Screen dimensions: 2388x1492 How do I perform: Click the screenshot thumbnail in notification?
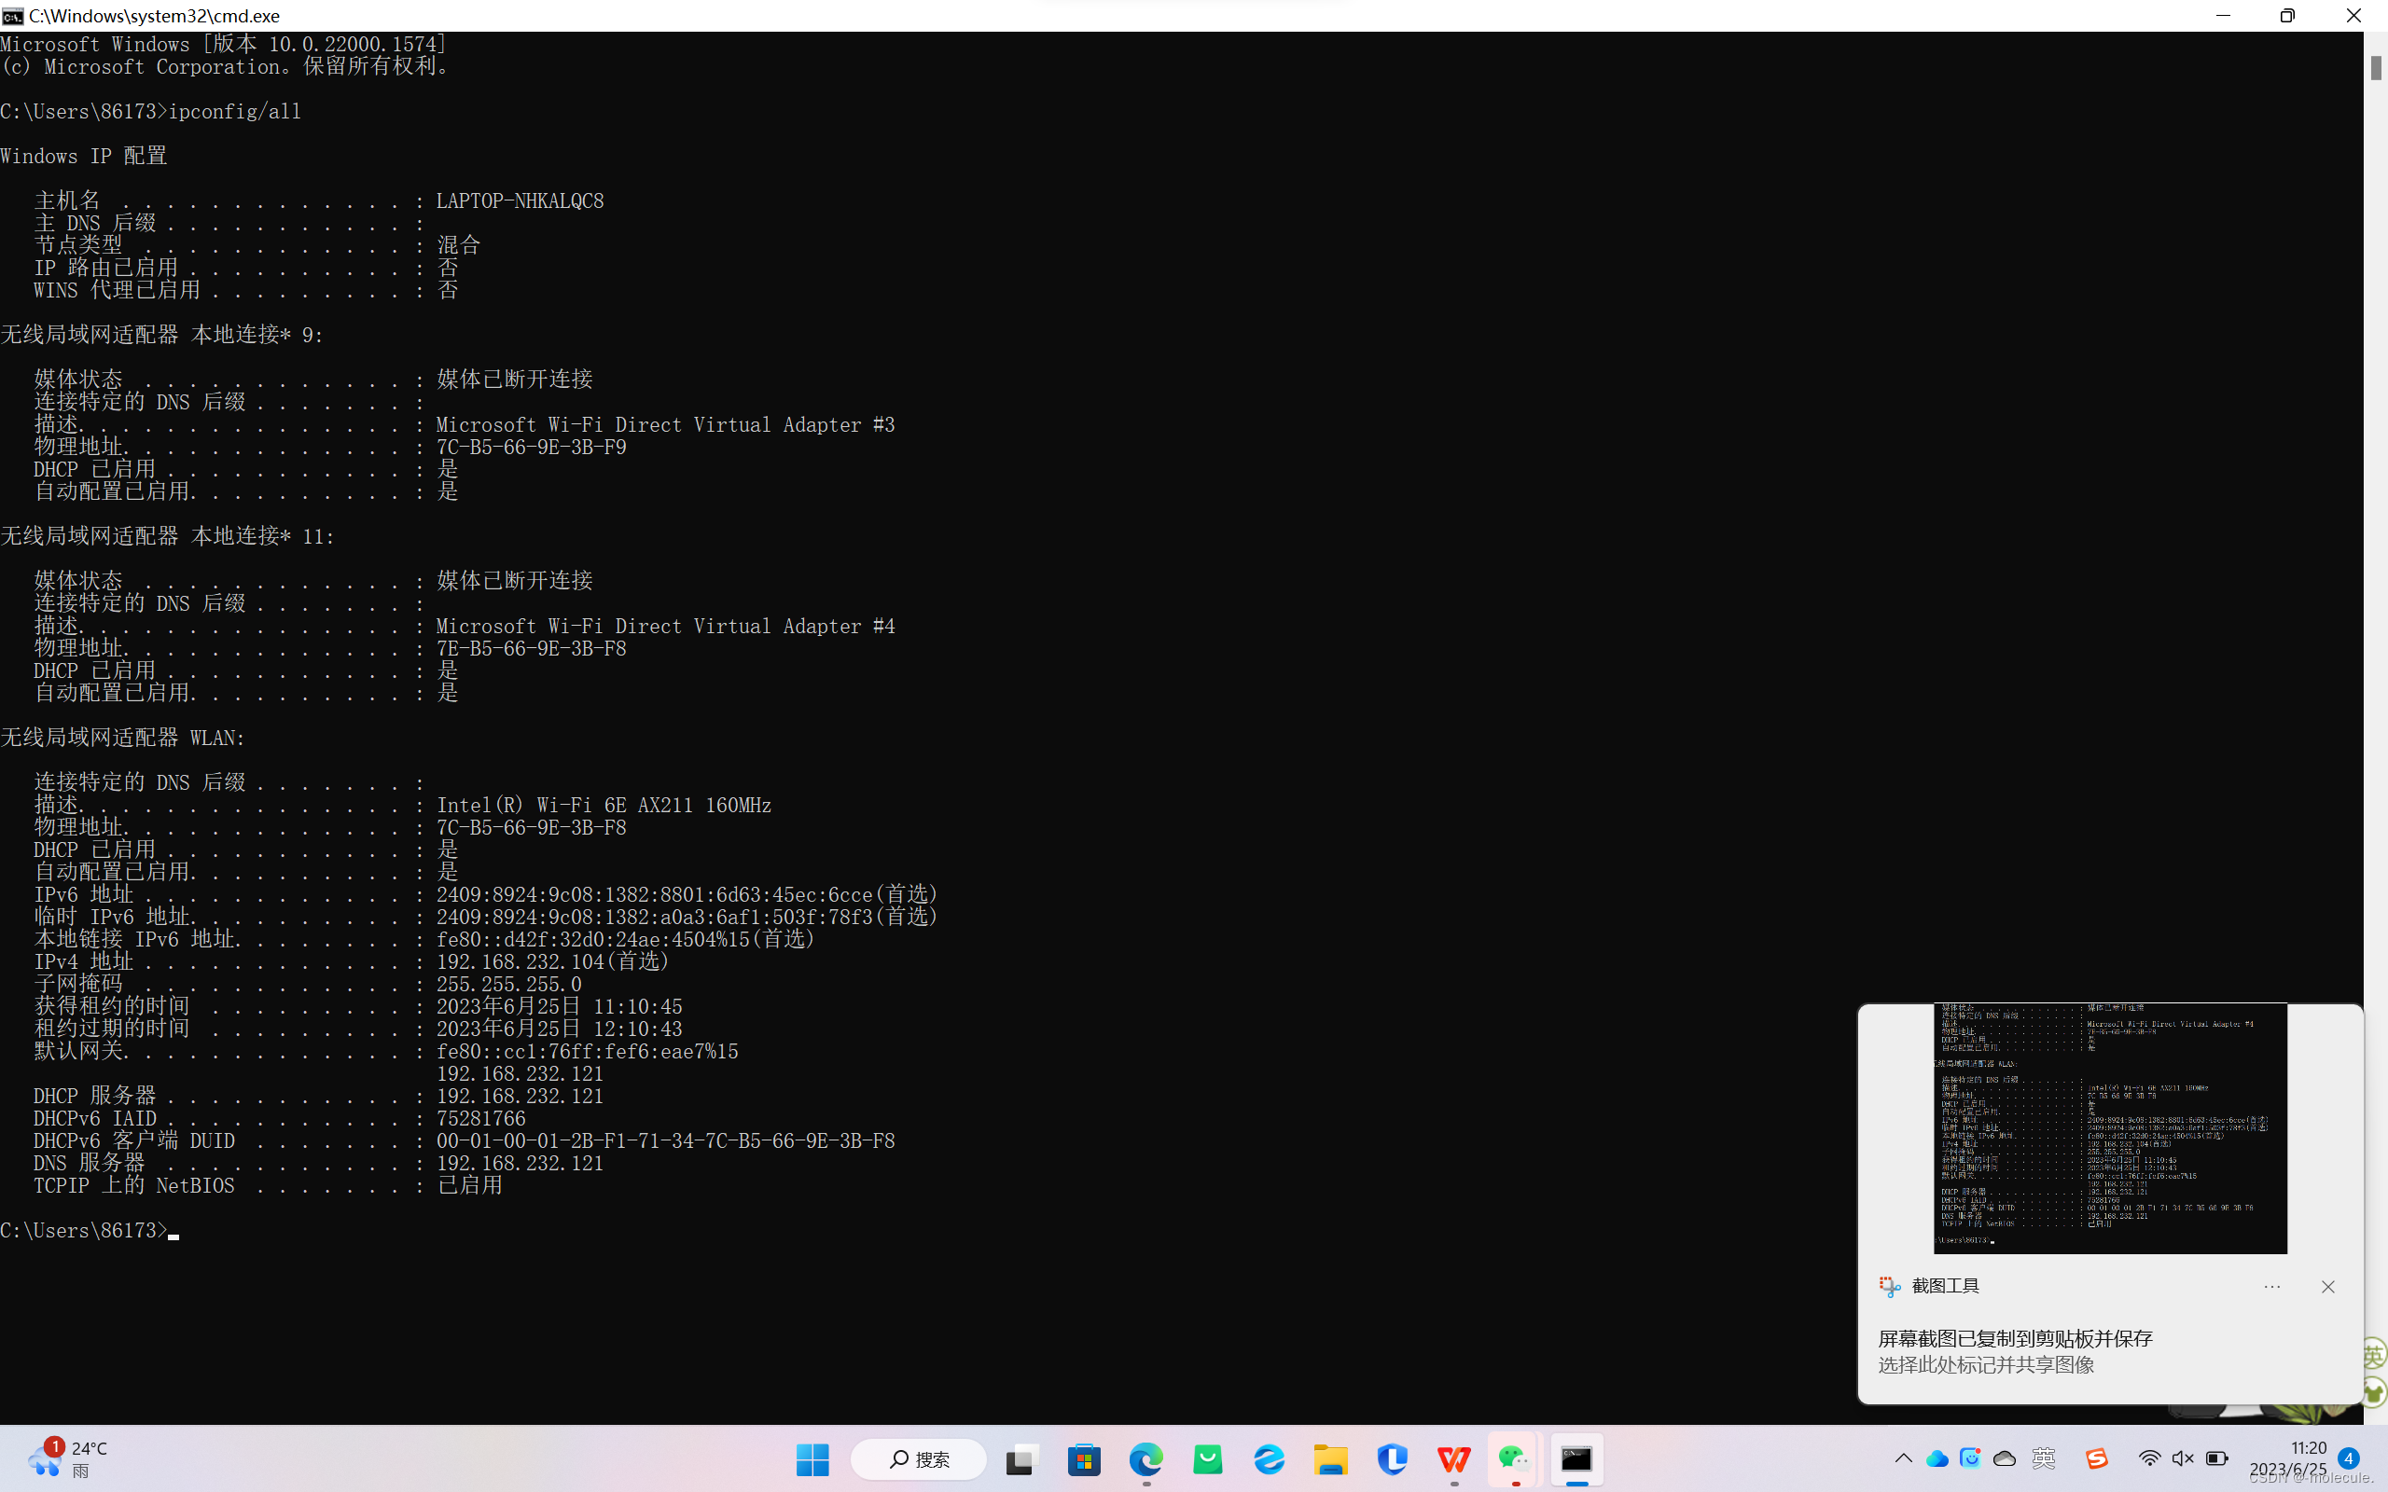(2110, 1129)
